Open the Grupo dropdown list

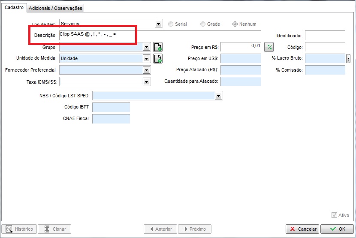[146, 47]
